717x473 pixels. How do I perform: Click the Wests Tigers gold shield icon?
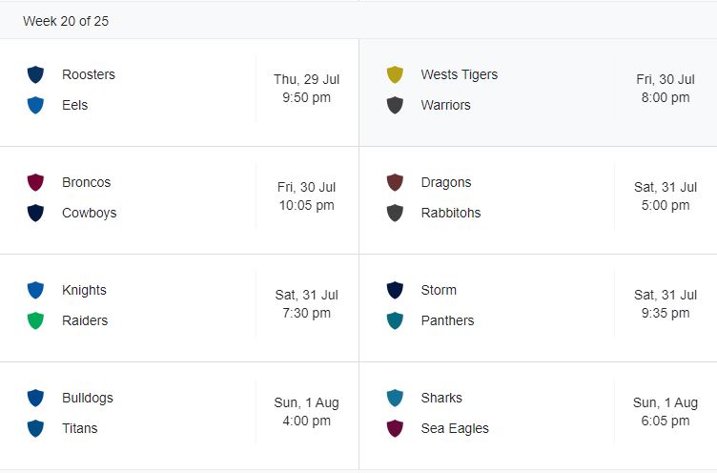[395, 74]
